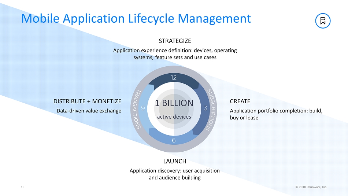The image size is (348, 196).
Task: Click the TRANSACTIONS ring label
Action: 136,109
